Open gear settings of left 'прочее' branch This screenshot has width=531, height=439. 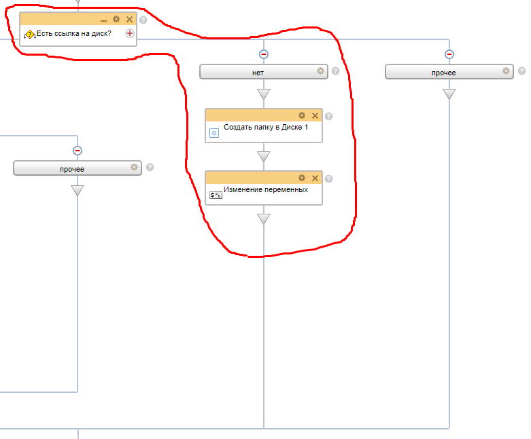[134, 167]
